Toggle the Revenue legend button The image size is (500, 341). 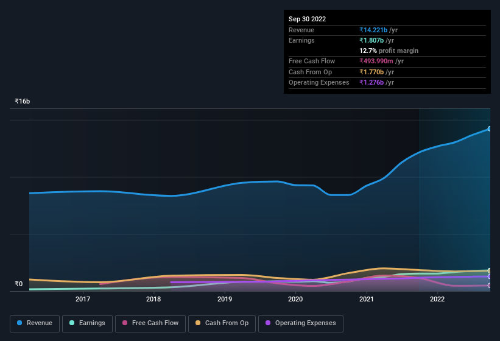coord(35,323)
